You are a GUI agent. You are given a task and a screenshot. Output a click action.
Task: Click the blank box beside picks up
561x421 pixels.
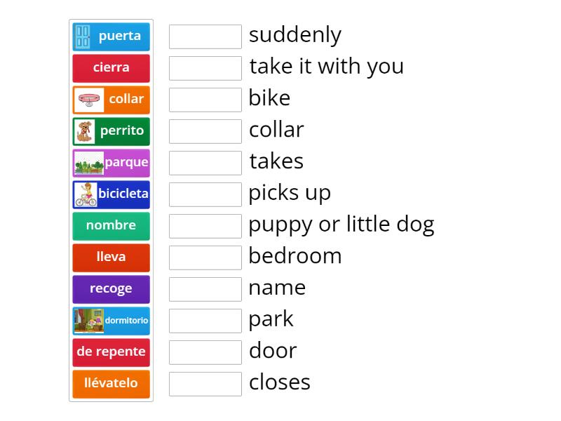pyautogui.click(x=205, y=194)
